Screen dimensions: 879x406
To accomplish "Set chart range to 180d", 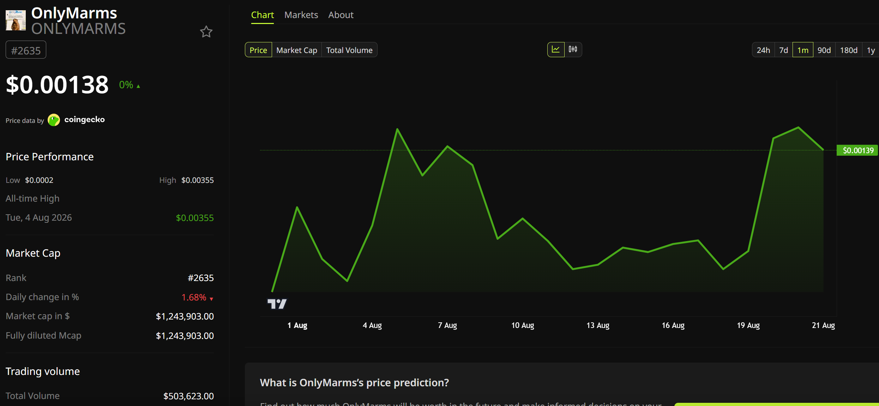I will pyautogui.click(x=849, y=50).
